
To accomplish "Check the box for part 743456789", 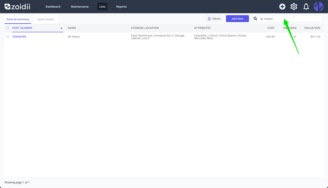I will tap(8, 36).
